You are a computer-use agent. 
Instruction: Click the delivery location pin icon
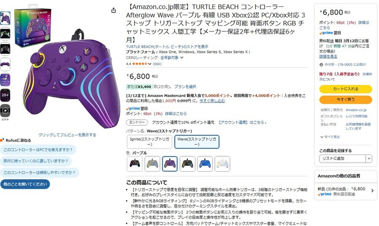click(321, 65)
